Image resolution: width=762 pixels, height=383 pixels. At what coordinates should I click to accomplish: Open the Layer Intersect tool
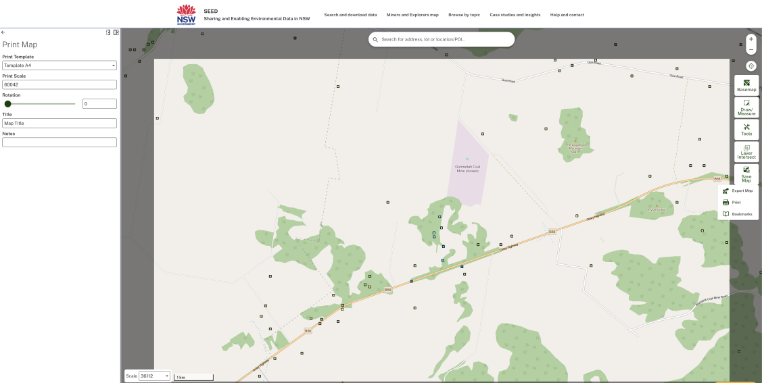[746, 152]
